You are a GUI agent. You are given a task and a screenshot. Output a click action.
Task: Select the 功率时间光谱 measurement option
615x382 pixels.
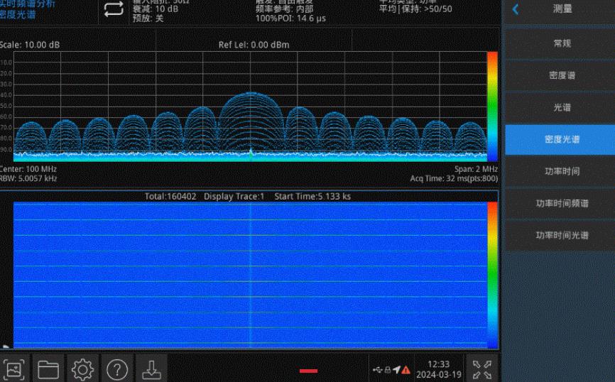pyautogui.click(x=562, y=235)
